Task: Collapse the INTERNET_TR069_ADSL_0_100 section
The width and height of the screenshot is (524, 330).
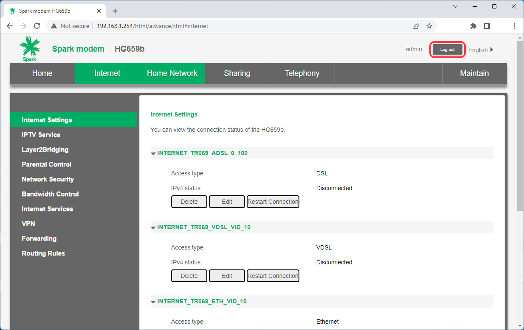Action: click(x=153, y=153)
